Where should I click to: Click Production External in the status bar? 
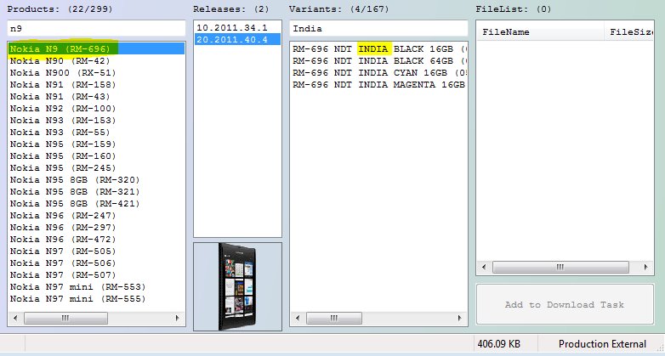602,344
